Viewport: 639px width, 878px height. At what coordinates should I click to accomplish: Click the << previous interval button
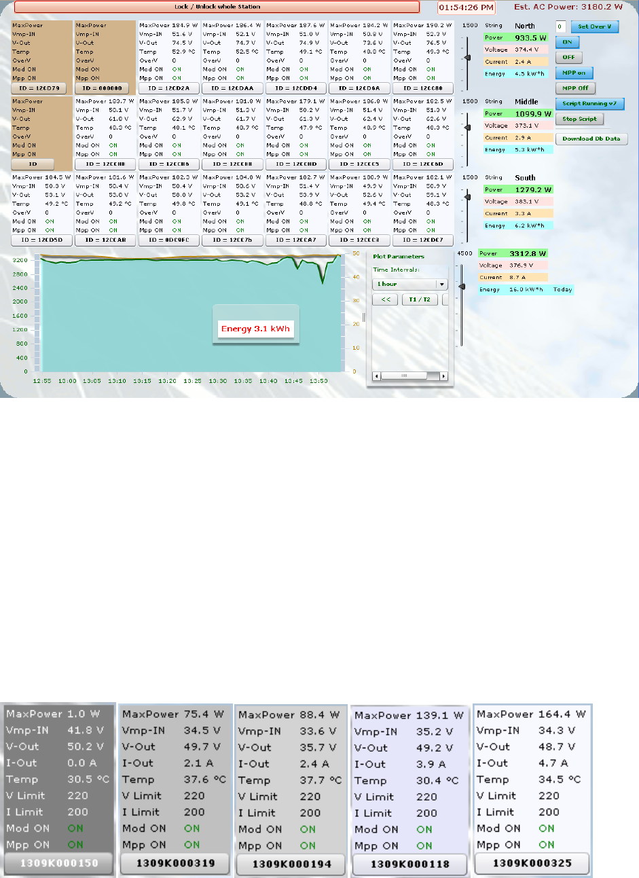(x=385, y=299)
